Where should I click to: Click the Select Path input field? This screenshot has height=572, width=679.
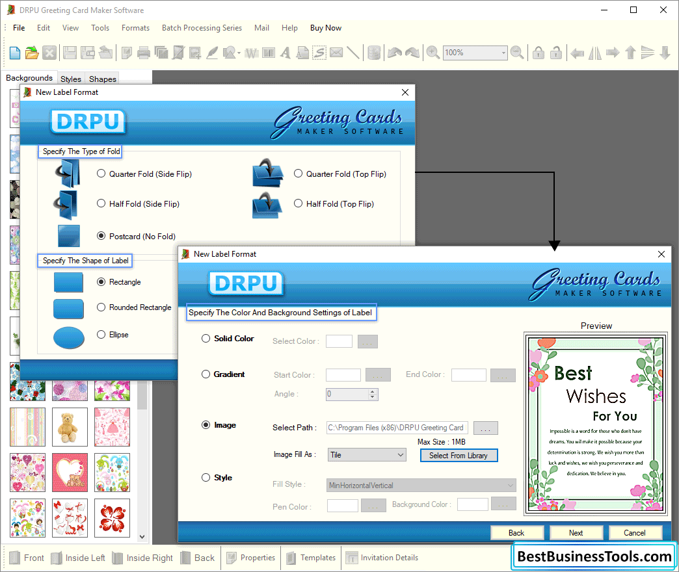(397, 428)
